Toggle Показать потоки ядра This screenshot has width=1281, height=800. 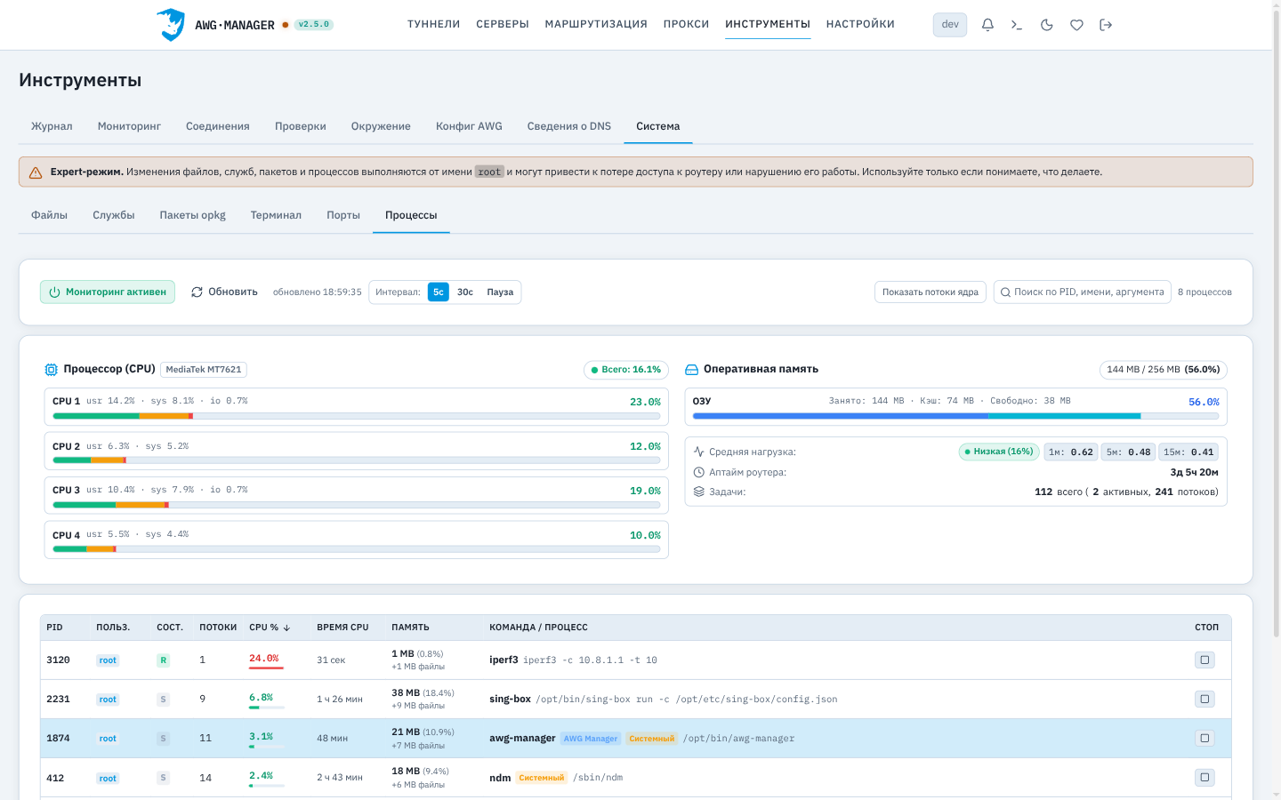[931, 292]
